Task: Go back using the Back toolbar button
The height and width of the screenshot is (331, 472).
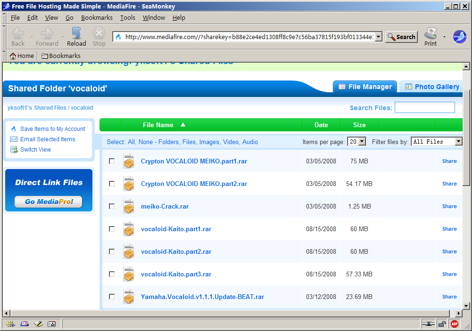Action: 18,37
